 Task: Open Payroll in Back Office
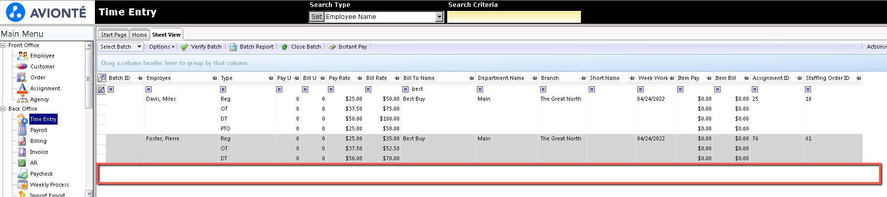[x=39, y=130]
